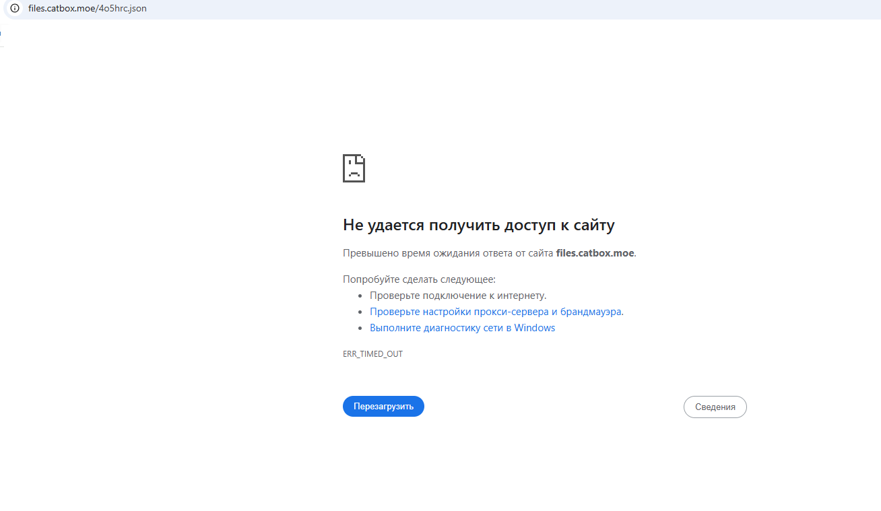
Task: Click the site information icon in address bar
Action: coord(15,9)
